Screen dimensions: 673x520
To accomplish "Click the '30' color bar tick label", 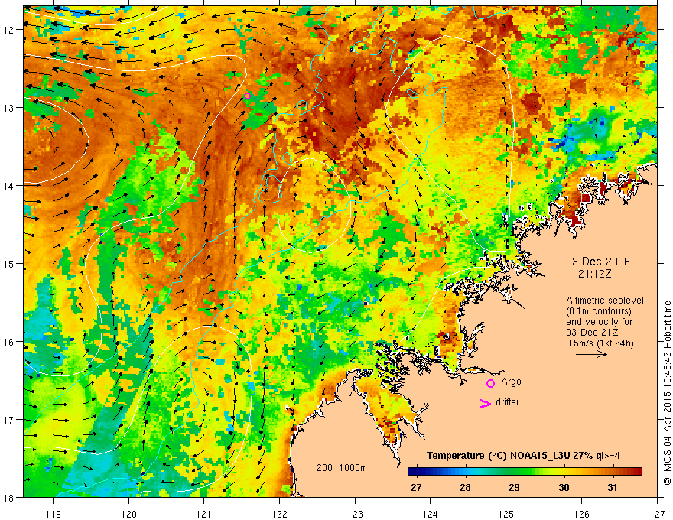I will pos(564,488).
